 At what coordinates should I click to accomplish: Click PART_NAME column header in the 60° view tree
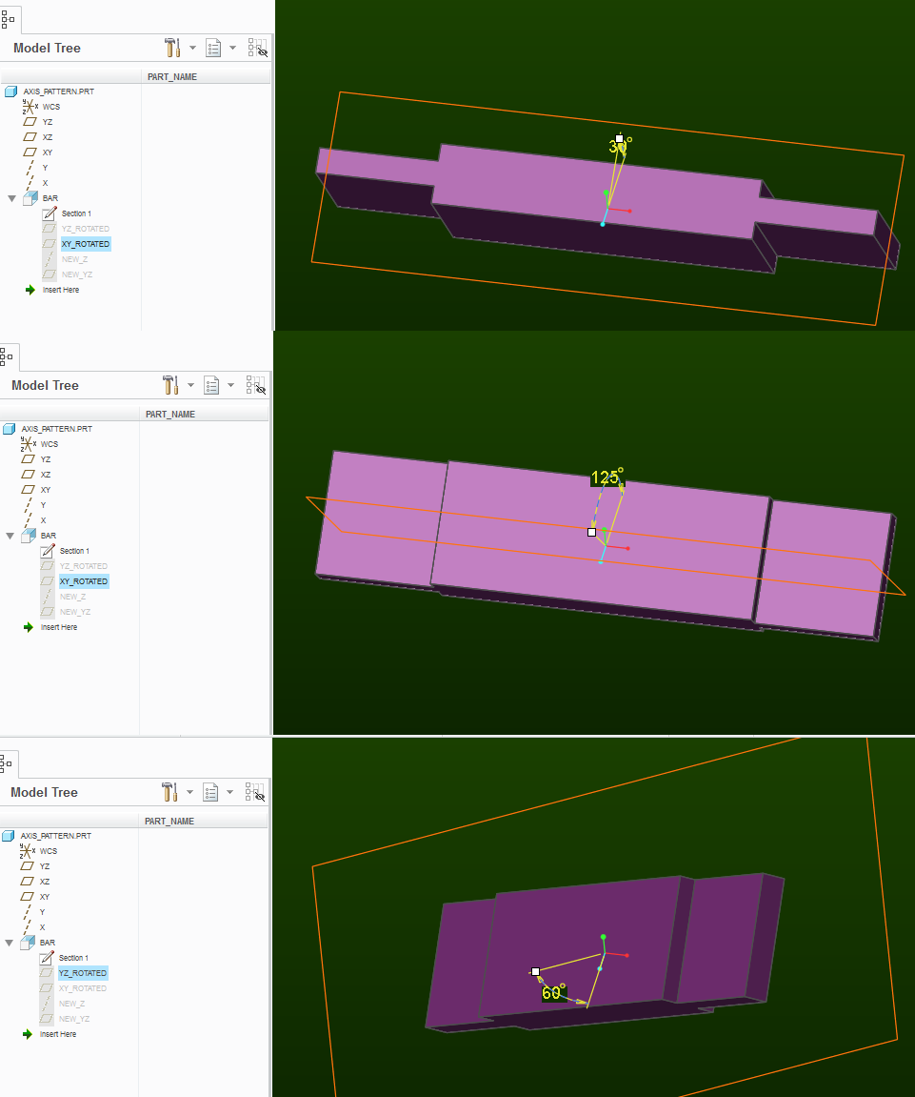point(169,822)
